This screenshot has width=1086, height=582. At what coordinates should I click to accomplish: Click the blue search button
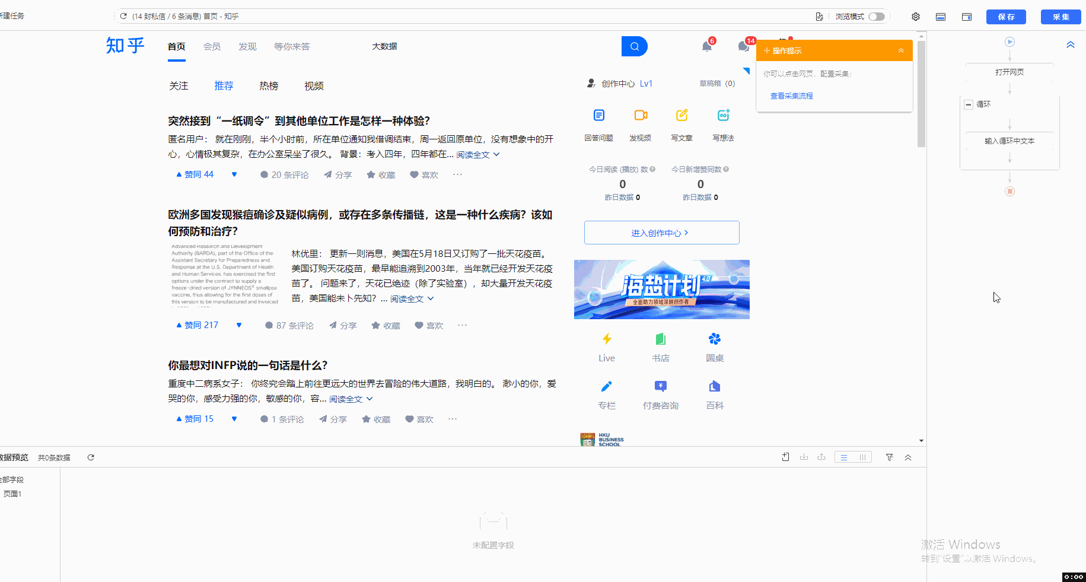[x=635, y=46]
